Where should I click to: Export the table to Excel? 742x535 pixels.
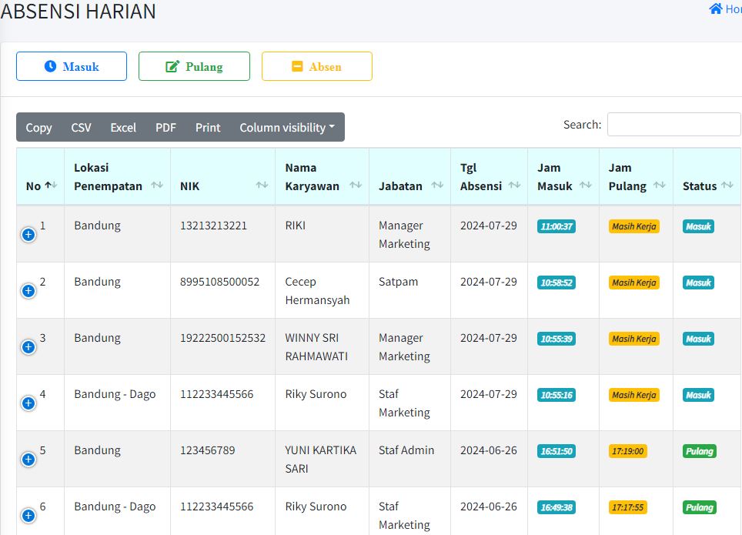[123, 127]
